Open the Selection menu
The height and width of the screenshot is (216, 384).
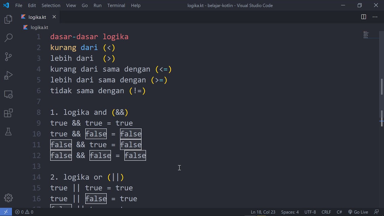tap(51, 5)
